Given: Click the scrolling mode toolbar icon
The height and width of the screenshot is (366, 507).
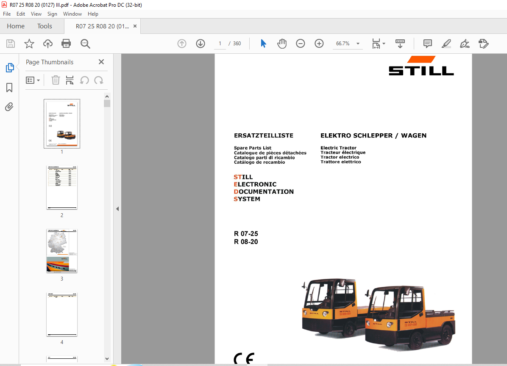Looking at the screenshot, I should click(400, 44).
